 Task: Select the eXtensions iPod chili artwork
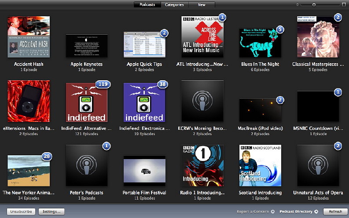point(29,101)
